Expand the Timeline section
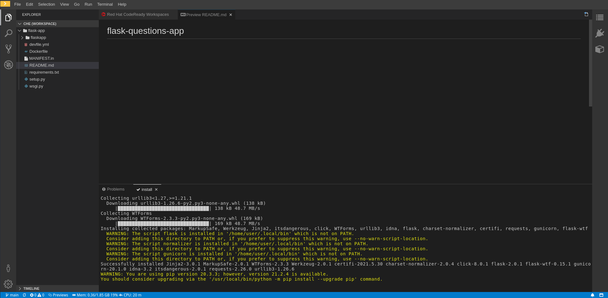The height and width of the screenshot is (298, 608). tap(31, 289)
